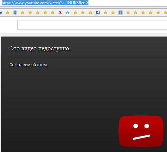Open the clock icon bookmark
The height and width of the screenshot is (152, 167).
pyautogui.click(x=15, y=13)
